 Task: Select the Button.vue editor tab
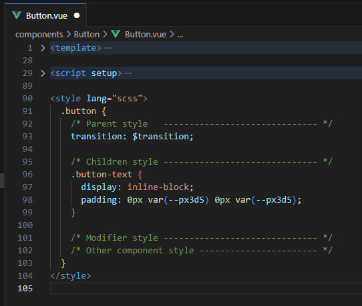[x=45, y=15]
